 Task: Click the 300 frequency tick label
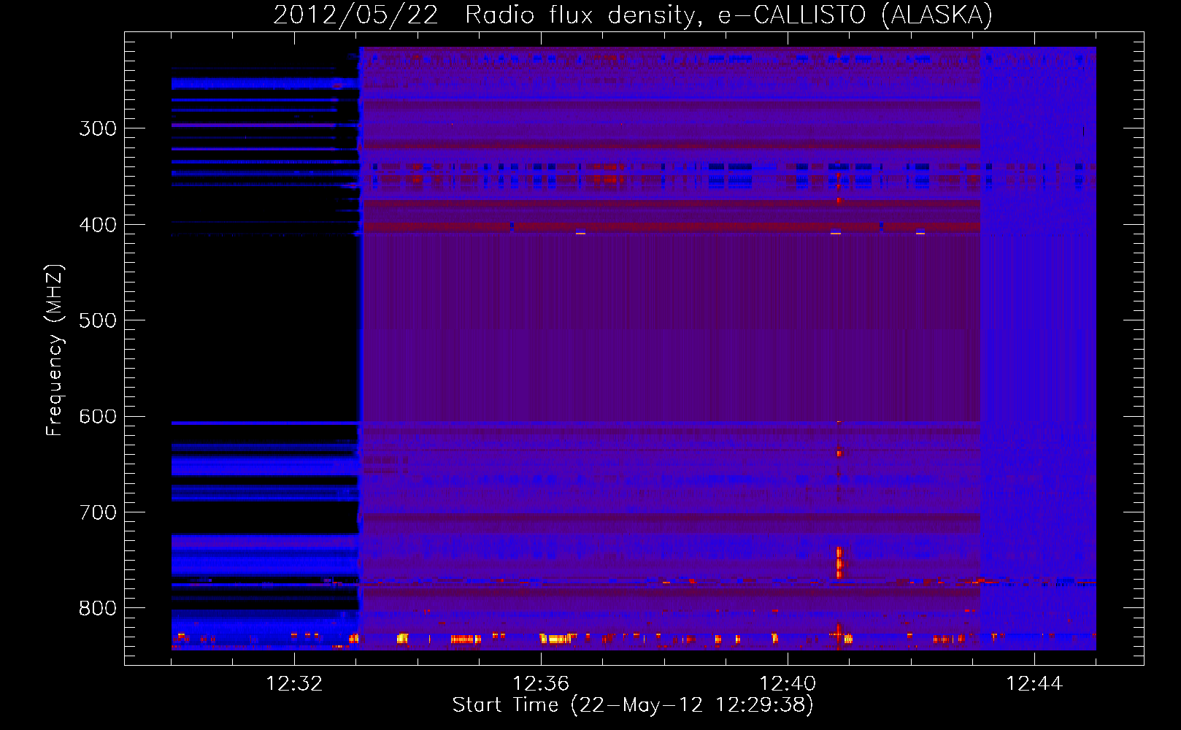tap(98, 128)
